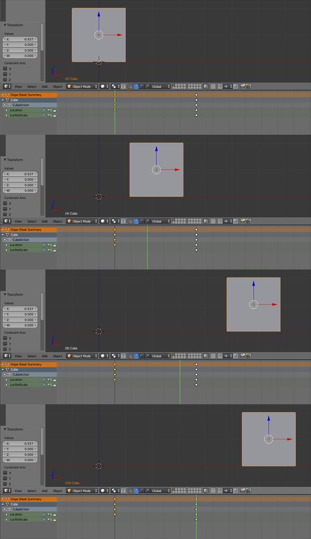Enable Constraint Axis X checkbox beside (0) Cube view

[5, 68]
